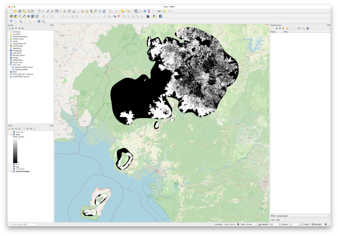Collapse the new layer legend

(9, 135)
